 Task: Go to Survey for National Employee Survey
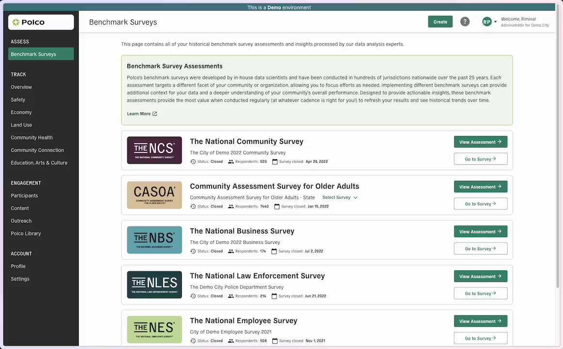[481, 338]
